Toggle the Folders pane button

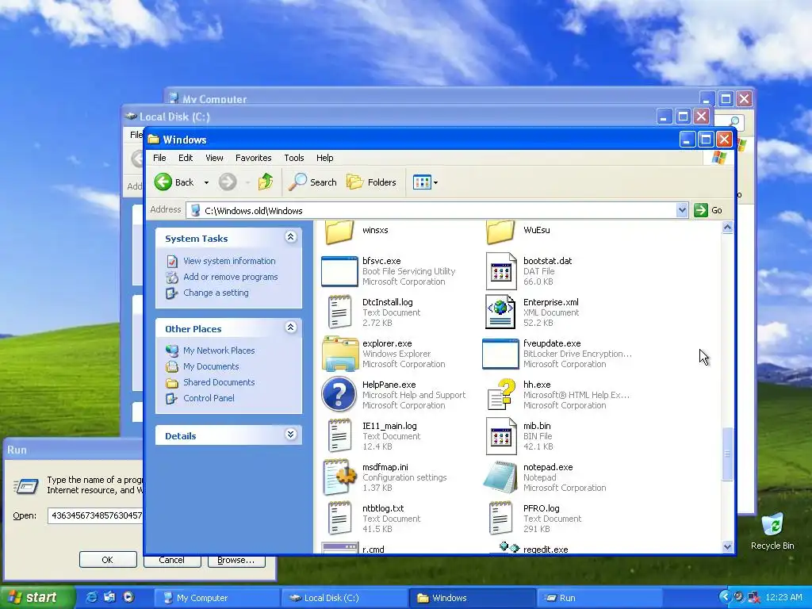coord(371,182)
